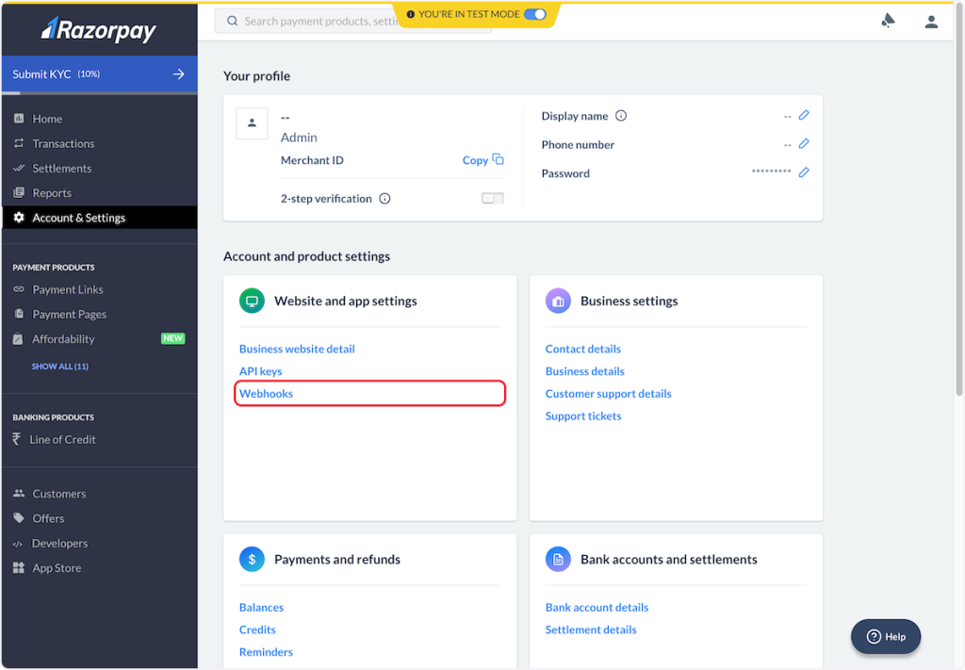The image size is (965, 670).
Task: Click the announcements megaphone icon
Action: click(888, 21)
